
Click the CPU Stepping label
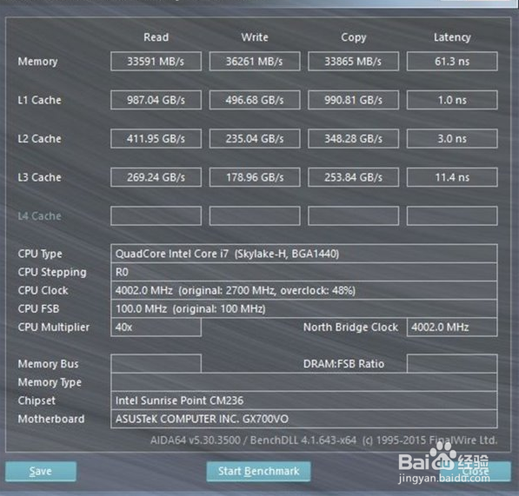[52, 273]
